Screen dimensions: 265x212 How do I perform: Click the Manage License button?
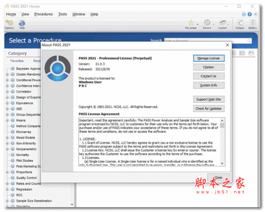[x=209, y=58]
